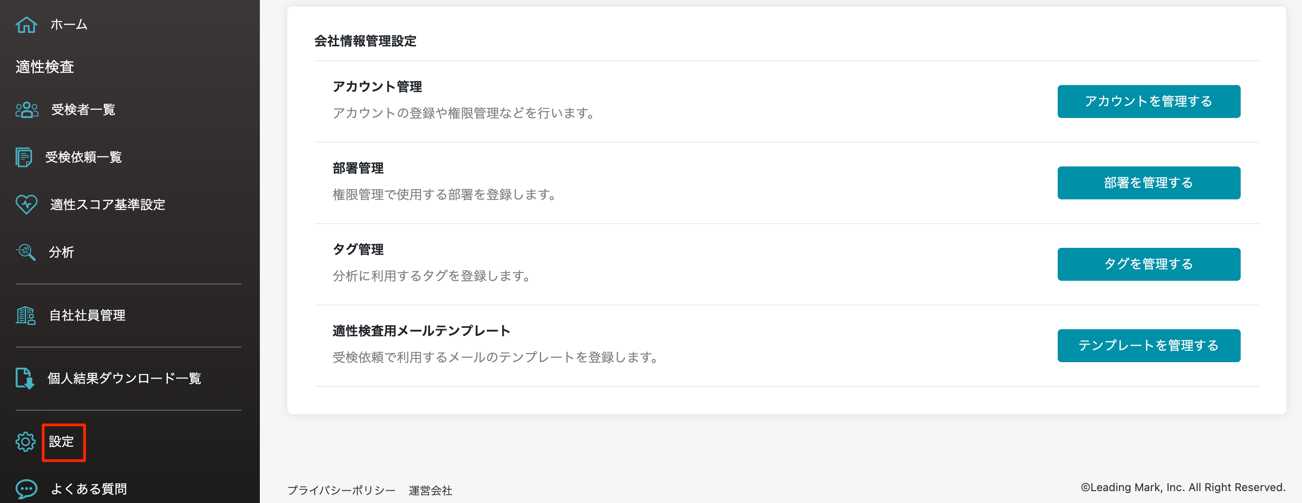The width and height of the screenshot is (1302, 503).
Task: Open the プライバシーポリシー footer link
Action: [341, 490]
